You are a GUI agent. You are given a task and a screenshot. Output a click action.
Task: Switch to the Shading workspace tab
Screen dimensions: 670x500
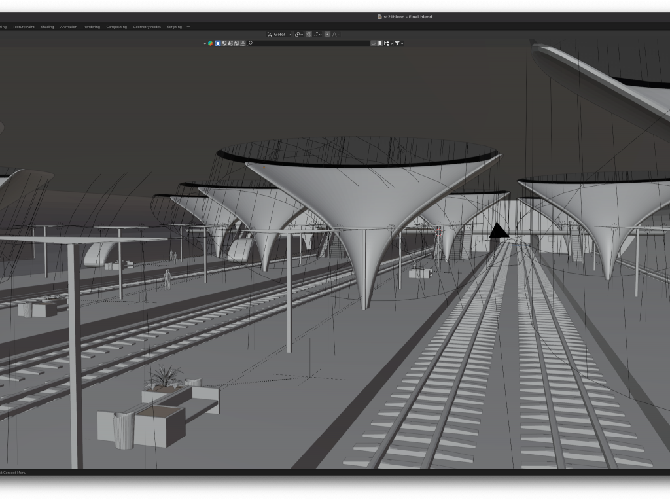[47, 27]
